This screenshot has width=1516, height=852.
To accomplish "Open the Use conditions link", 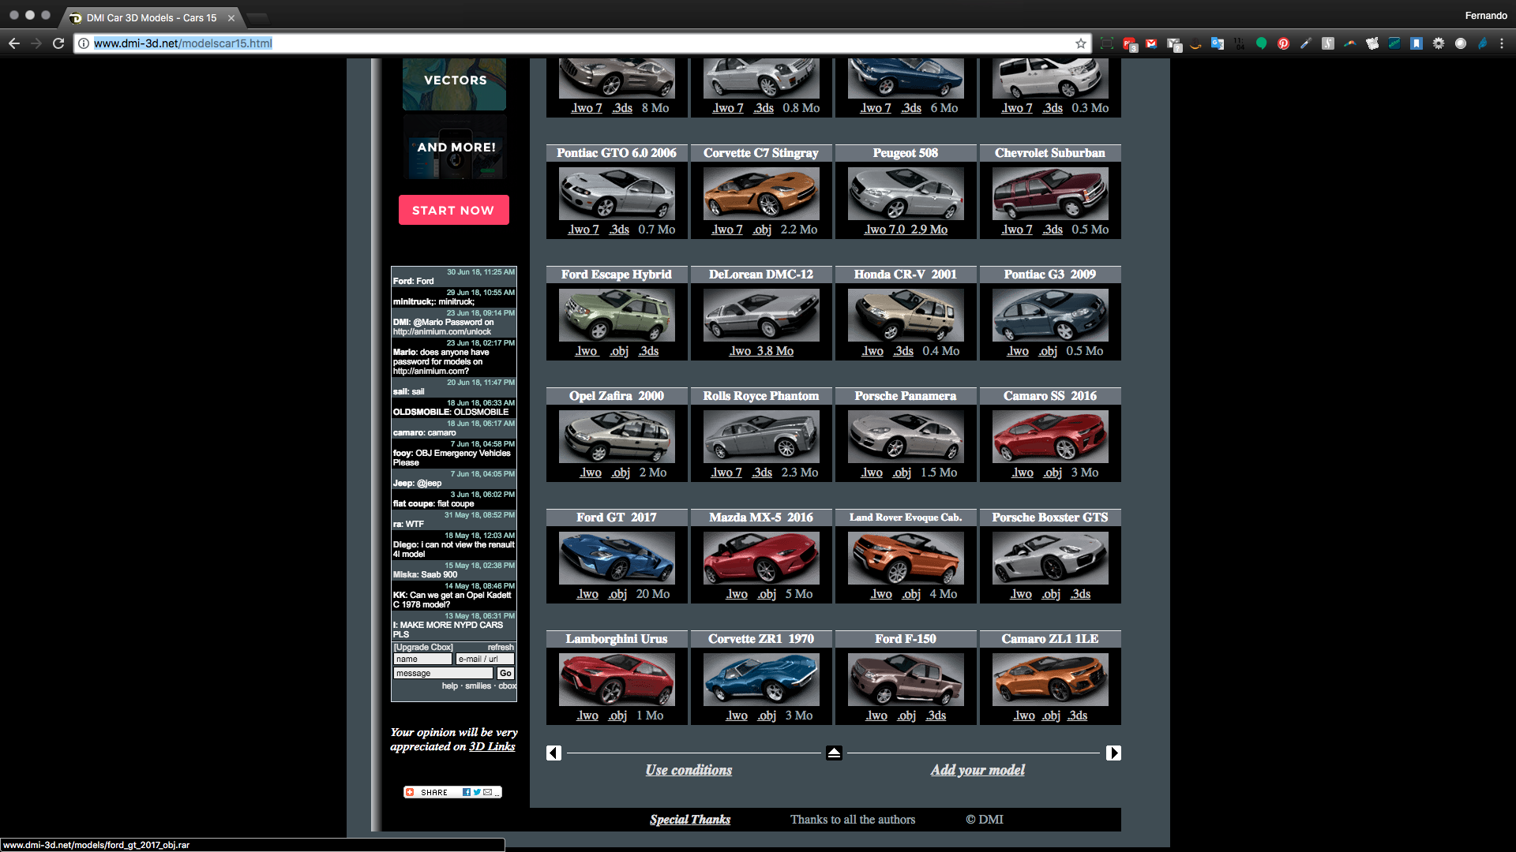I will pos(689,770).
